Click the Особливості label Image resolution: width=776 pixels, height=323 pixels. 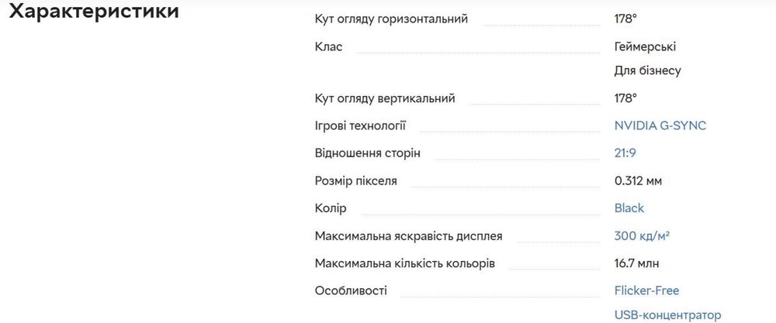coord(351,290)
